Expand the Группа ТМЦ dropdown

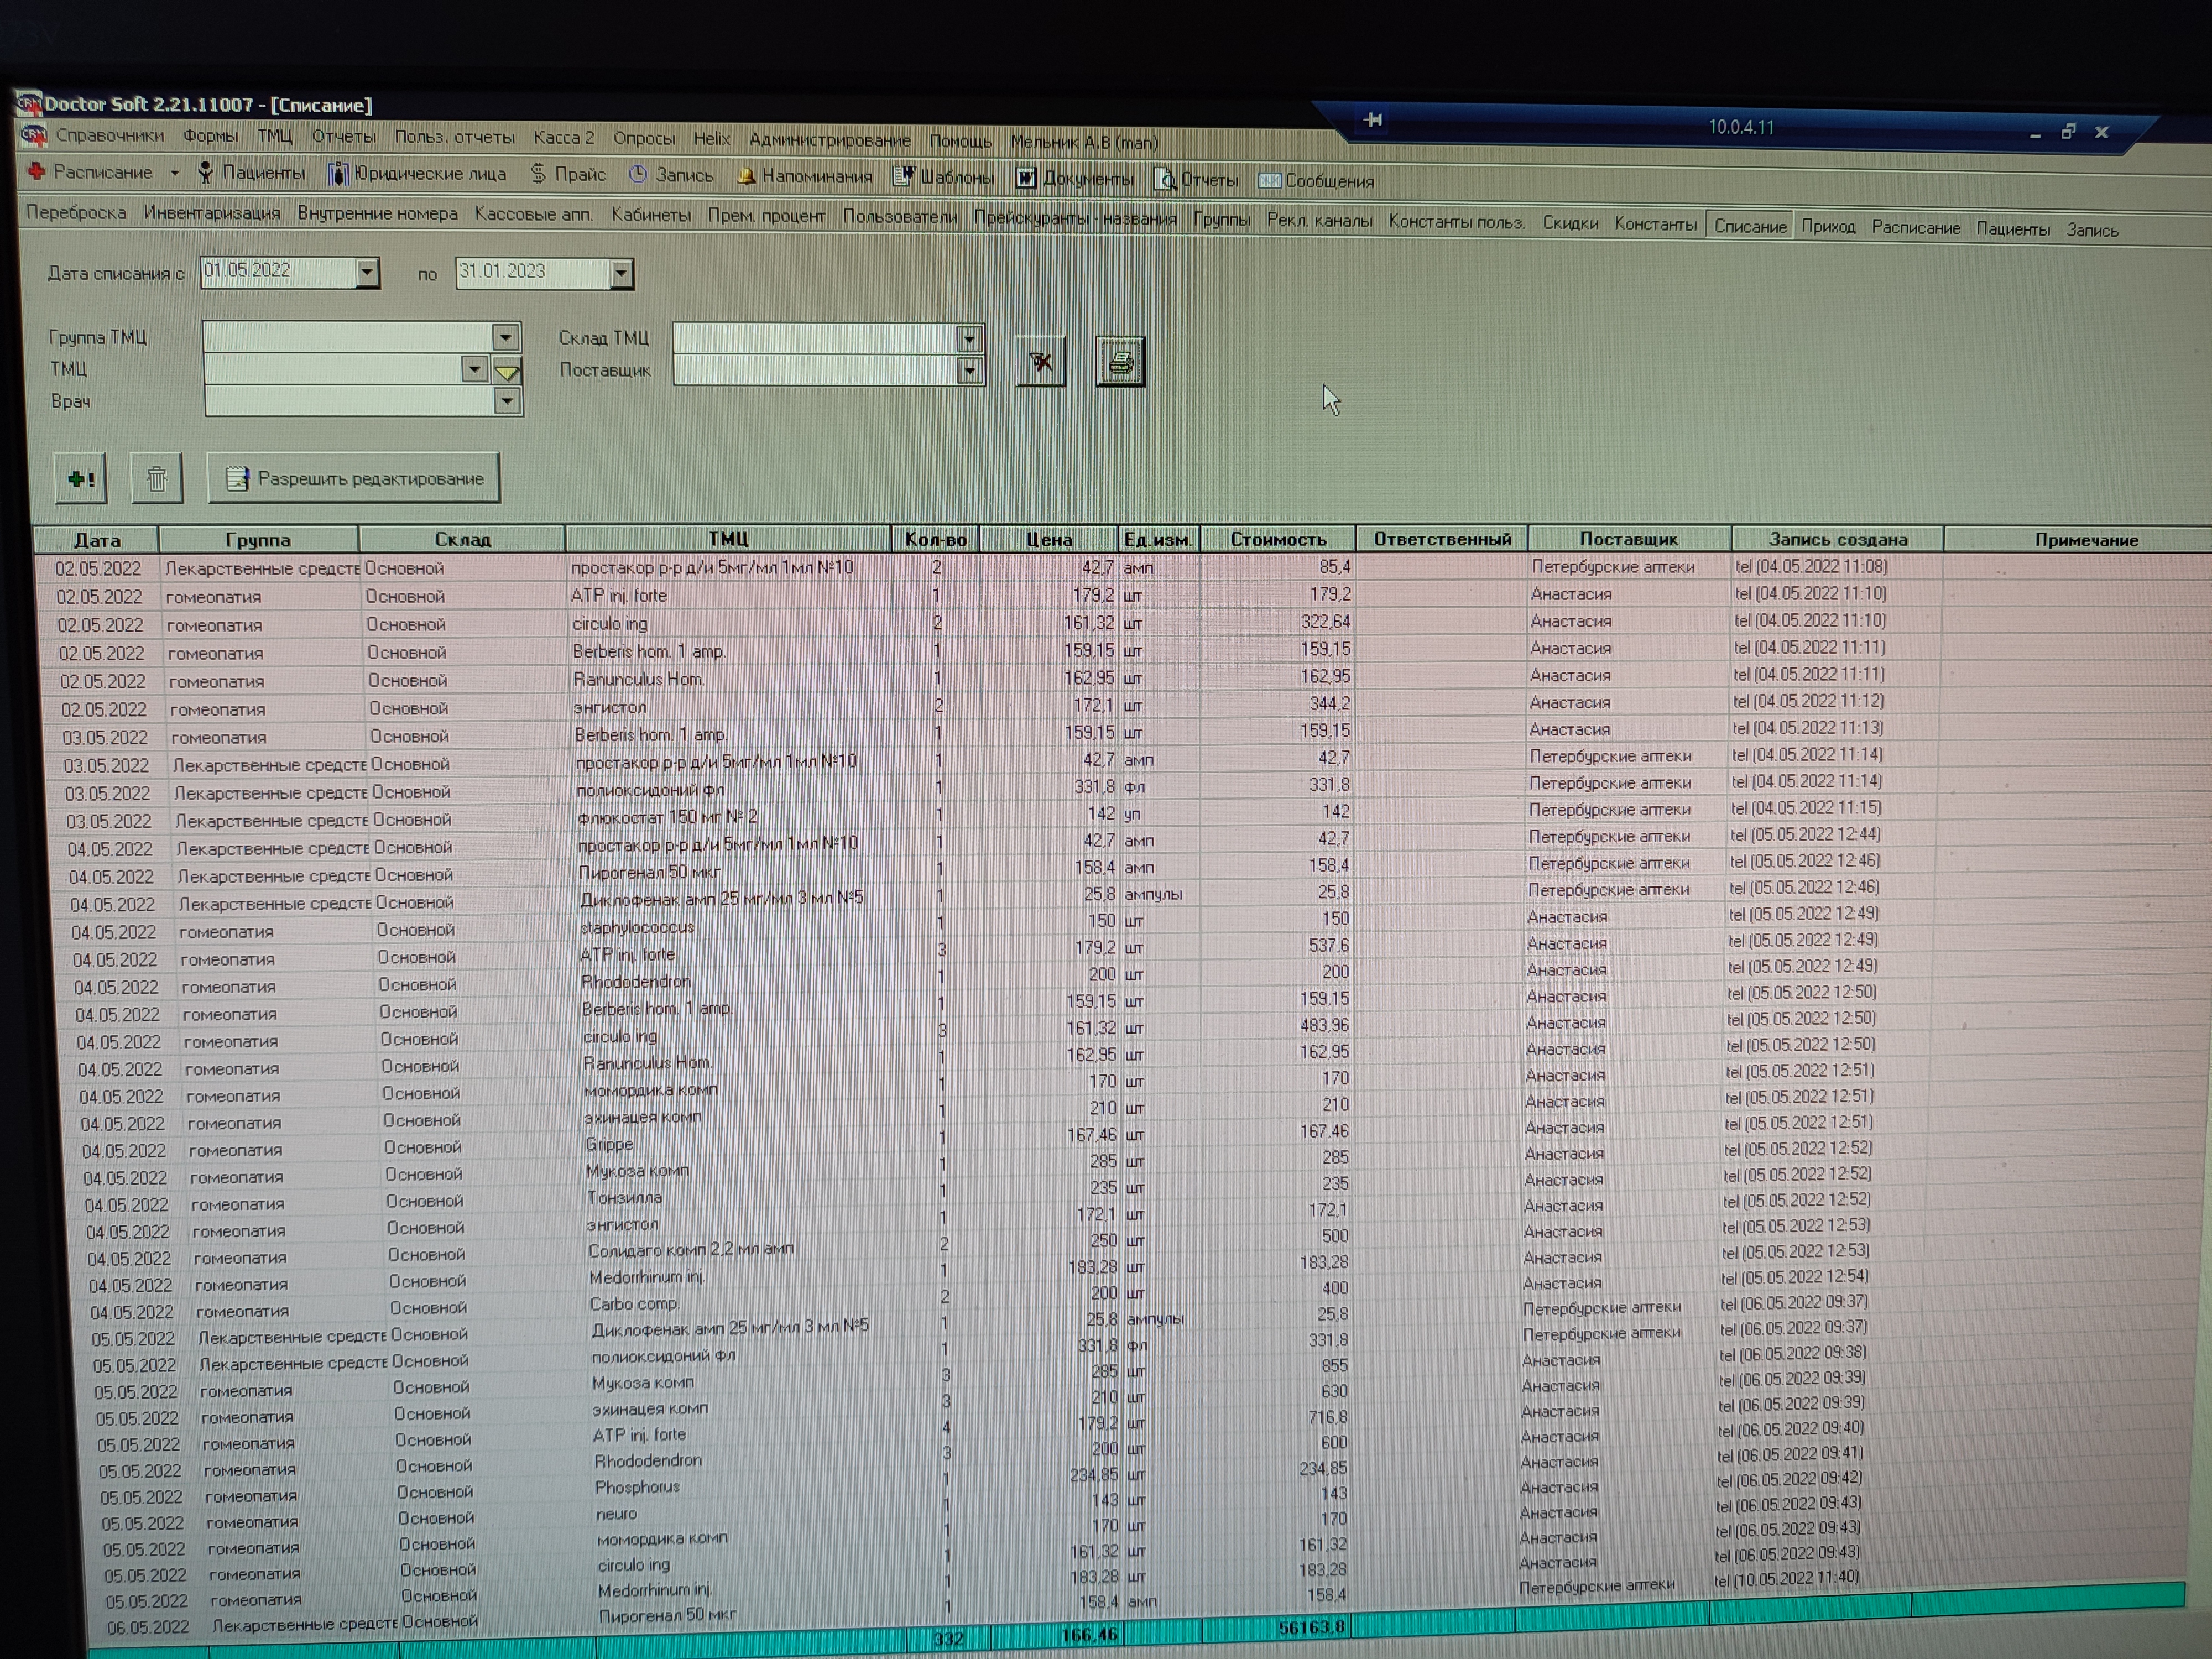pos(506,337)
